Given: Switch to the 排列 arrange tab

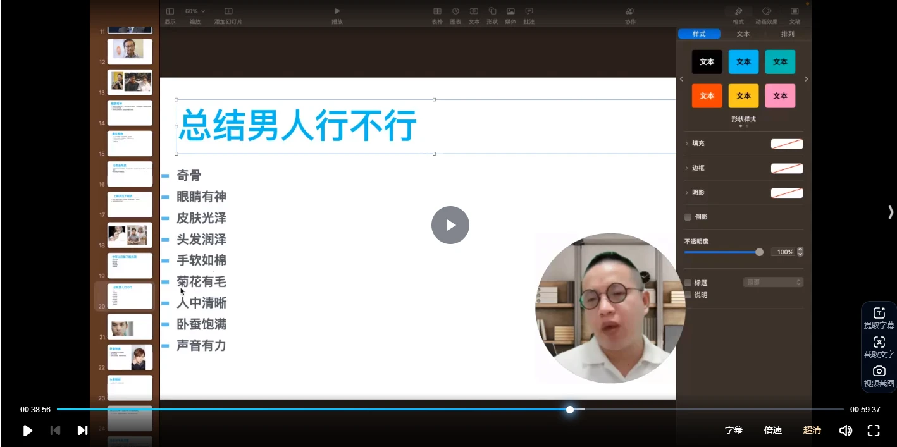Looking at the screenshot, I should pyautogui.click(x=788, y=34).
